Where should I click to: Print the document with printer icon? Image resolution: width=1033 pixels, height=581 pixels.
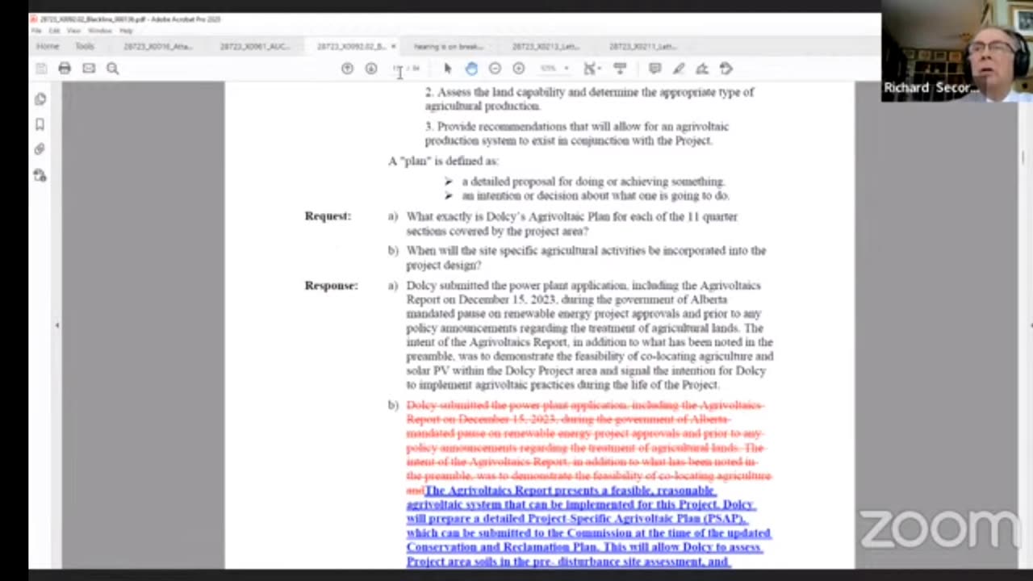coord(65,69)
